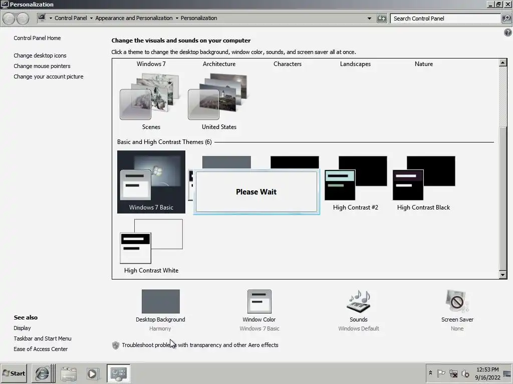The width and height of the screenshot is (513, 384).
Task: Click the theme list scrollbar thumb
Action: pos(503,197)
